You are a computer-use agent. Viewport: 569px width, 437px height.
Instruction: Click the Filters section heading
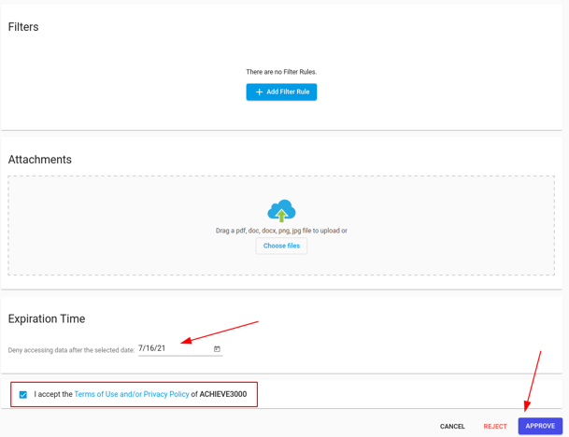click(23, 27)
